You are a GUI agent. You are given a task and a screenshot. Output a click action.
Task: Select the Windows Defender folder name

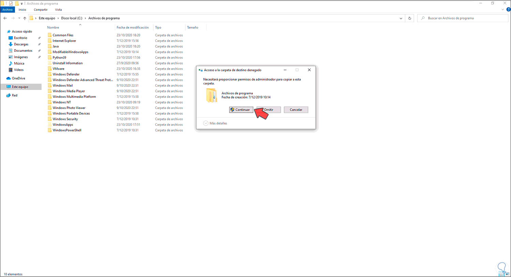pyautogui.click(x=66, y=74)
